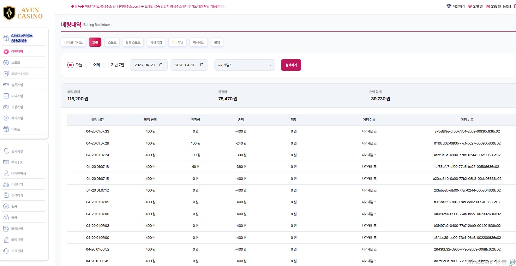Viewport: 516px width, 266px height.
Task: Choose the 지난 7일 radio option
Action: tap(106, 65)
